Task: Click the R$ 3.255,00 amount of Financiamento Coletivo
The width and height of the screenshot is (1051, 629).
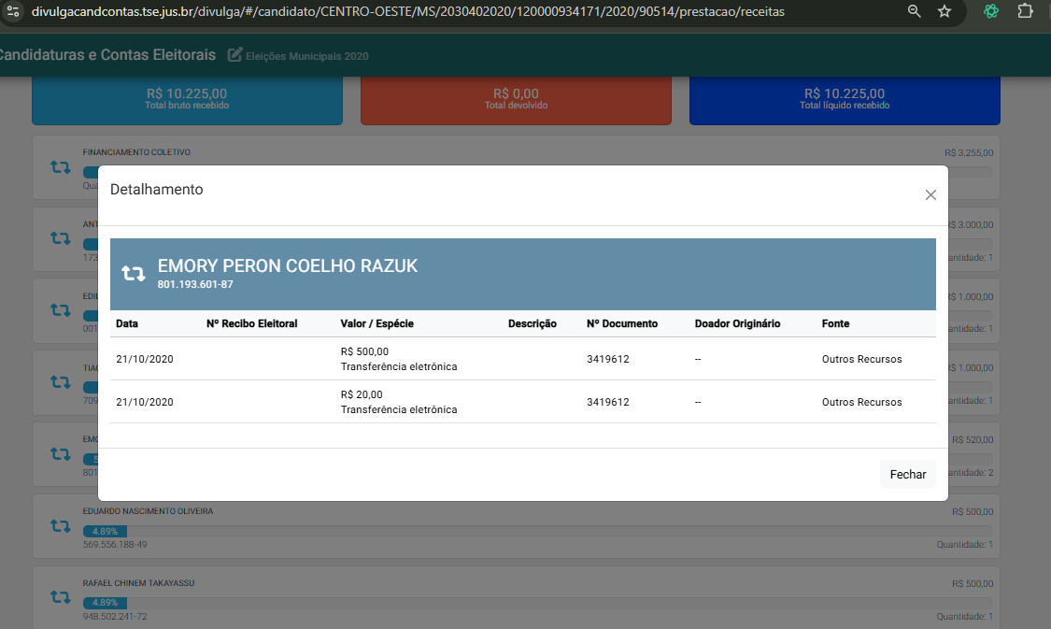Action: 969,153
